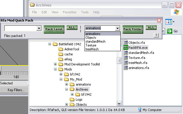Click the eReg folder icon
This screenshot has height=114, width=183.
click(61, 59)
